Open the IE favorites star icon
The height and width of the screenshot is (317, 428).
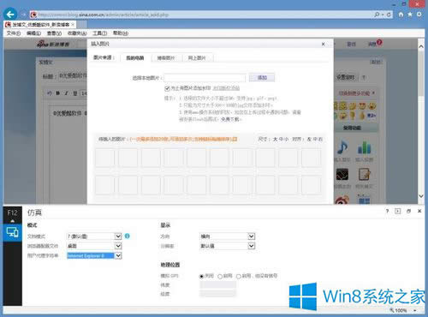(x=410, y=14)
